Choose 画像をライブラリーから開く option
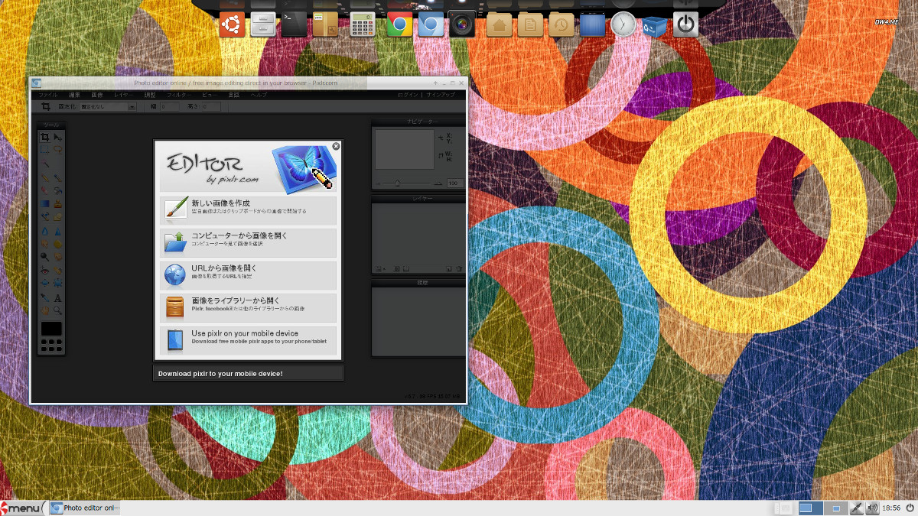The image size is (918, 516). (249, 308)
